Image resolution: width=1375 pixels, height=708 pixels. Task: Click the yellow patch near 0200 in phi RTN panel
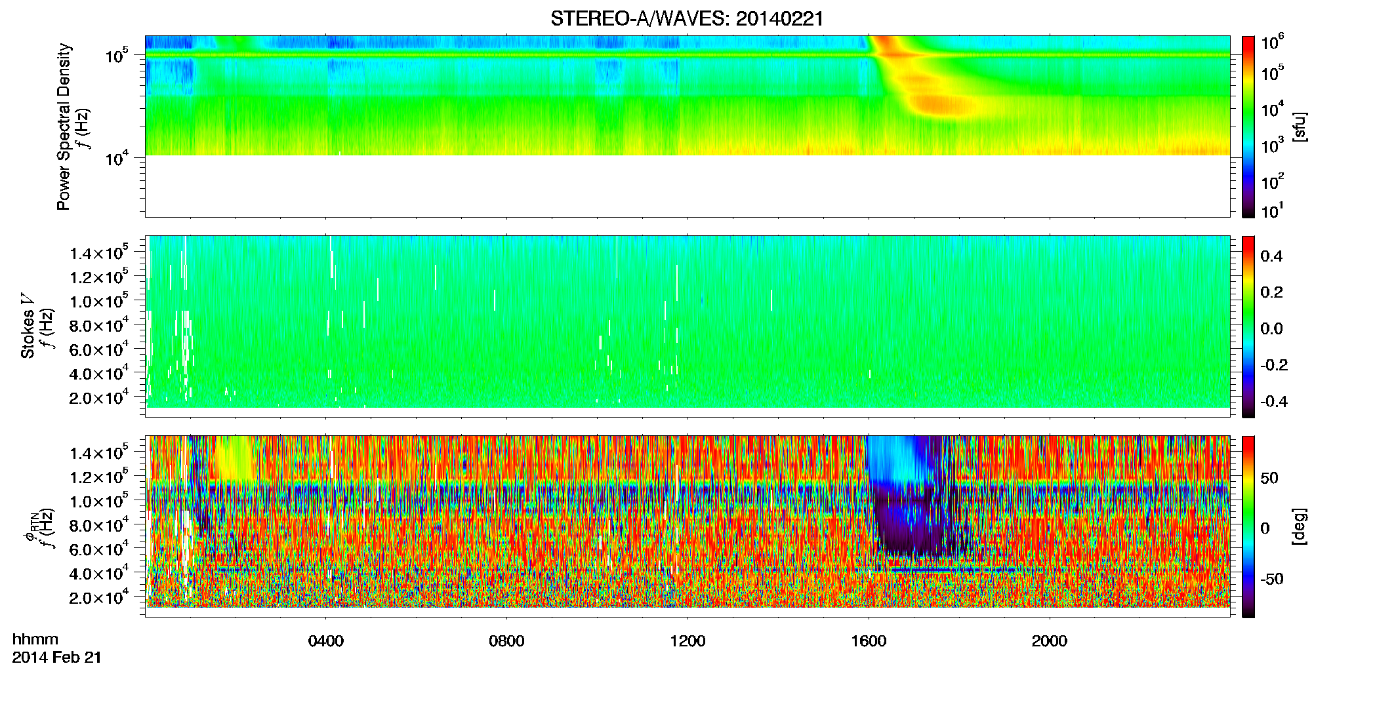(x=233, y=457)
